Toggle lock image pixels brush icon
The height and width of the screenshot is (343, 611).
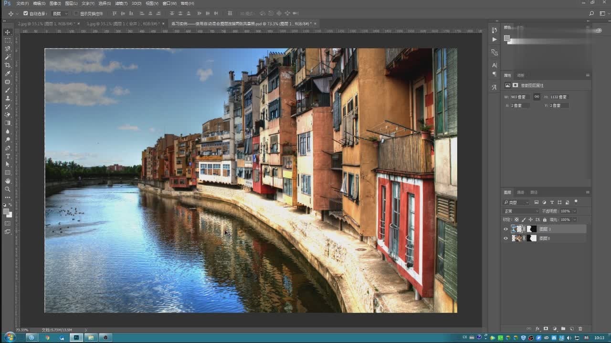pyautogui.click(x=523, y=220)
